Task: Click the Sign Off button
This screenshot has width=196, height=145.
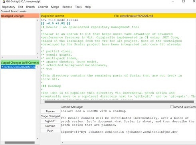Action: pos(50,121)
